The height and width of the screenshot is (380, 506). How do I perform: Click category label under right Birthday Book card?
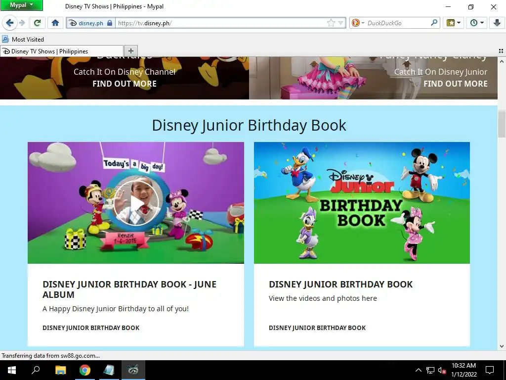(x=317, y=328)
